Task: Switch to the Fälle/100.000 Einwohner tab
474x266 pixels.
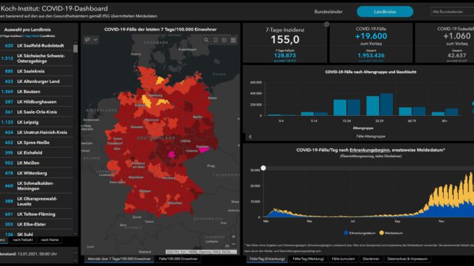Action: pyautogui.click(x=178, y=259)
